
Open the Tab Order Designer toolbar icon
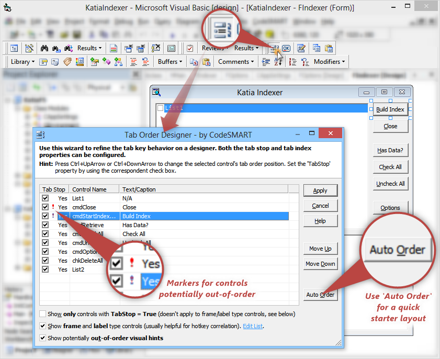point(274,49)
